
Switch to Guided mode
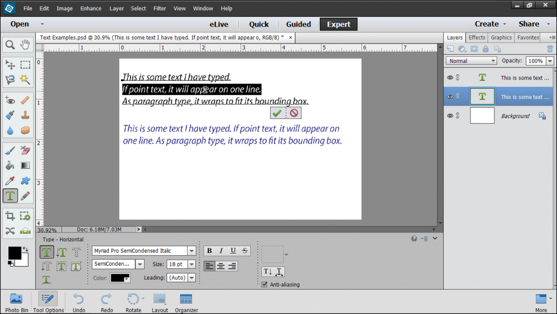click(298, 24)
